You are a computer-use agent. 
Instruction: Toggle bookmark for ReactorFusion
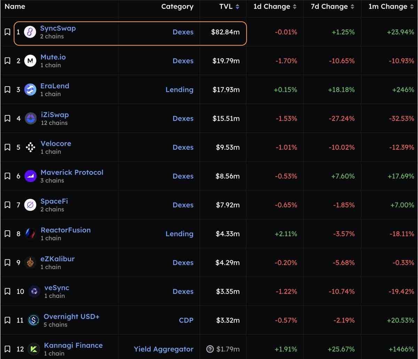(x=7, y=234)
